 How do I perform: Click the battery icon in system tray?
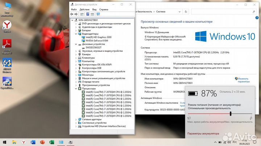220,142
